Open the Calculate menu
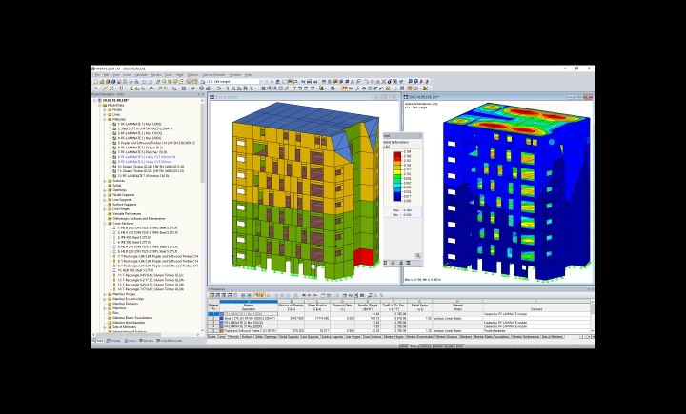This screenshot has width=686, height=414. point(141,75)
